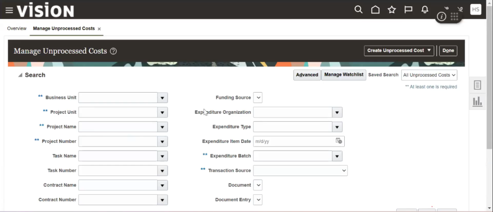Open the document side panel icon
Viewport: 493px width, 212px height.
coord(477,85)
